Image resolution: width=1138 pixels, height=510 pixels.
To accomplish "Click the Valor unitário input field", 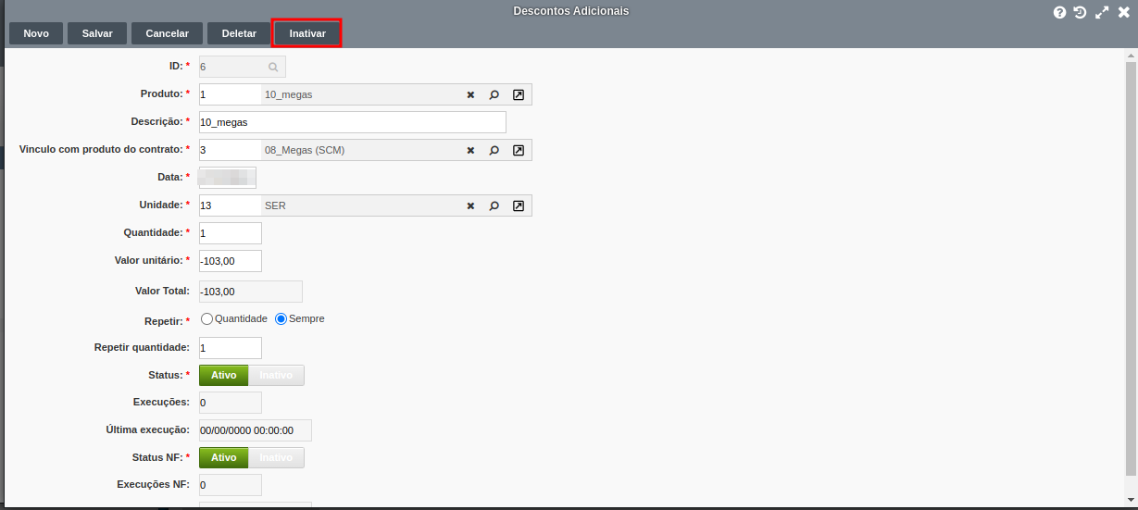I will [x=231, y=261].
